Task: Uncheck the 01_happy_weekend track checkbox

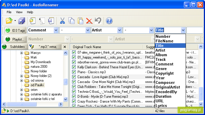Action: [x=74, y=57]
